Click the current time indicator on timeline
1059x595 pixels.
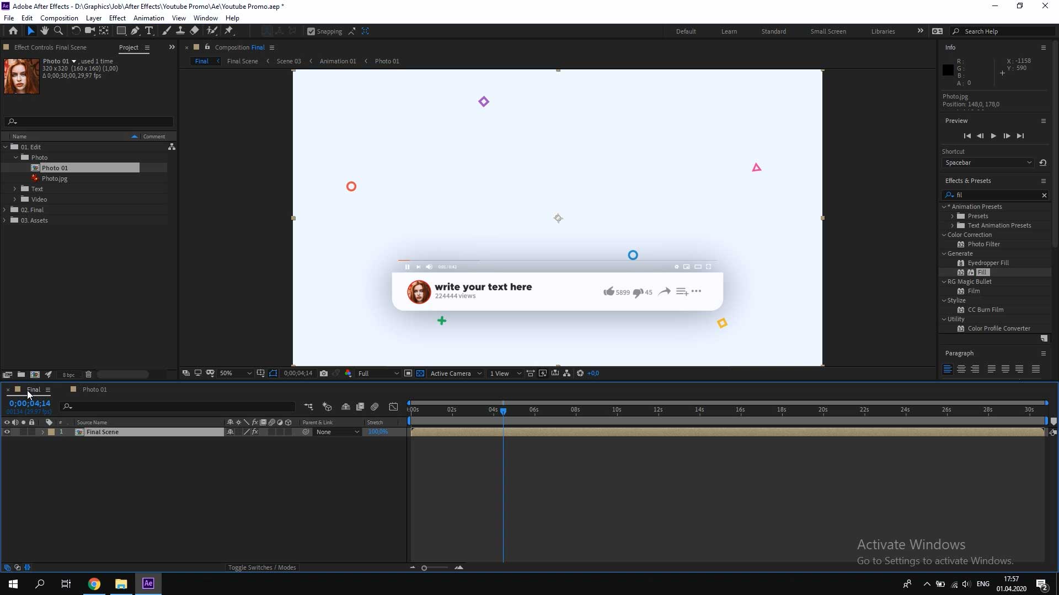tap(503, 410)
